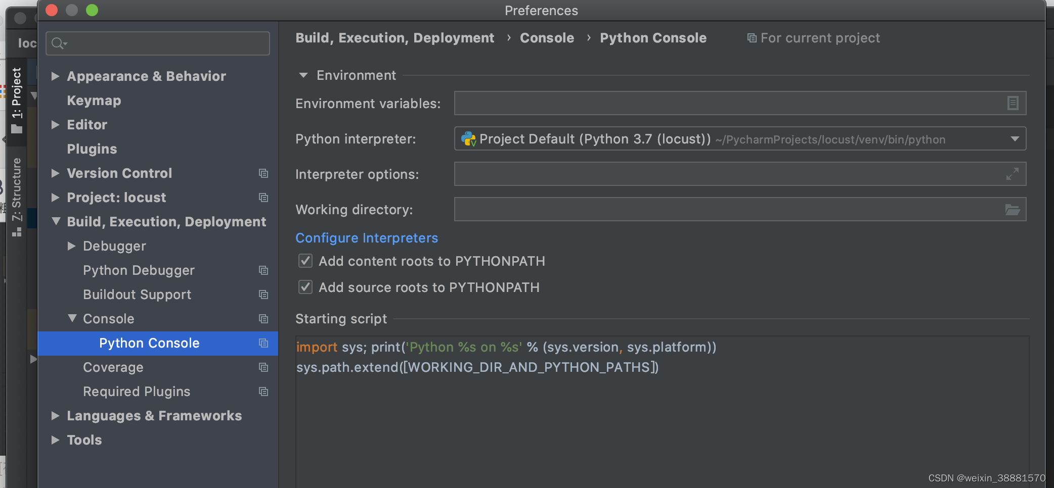The height and width of the screenshot is (488, 1054).
Task: Click the project icon next to Python Debugger
Action: [263, 270]
